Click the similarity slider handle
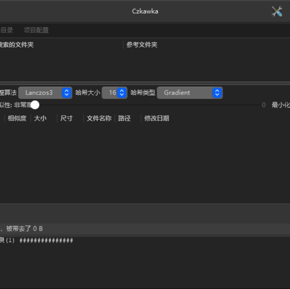The width and height of the screenshot is (290, 289). (x=35, y=105)
